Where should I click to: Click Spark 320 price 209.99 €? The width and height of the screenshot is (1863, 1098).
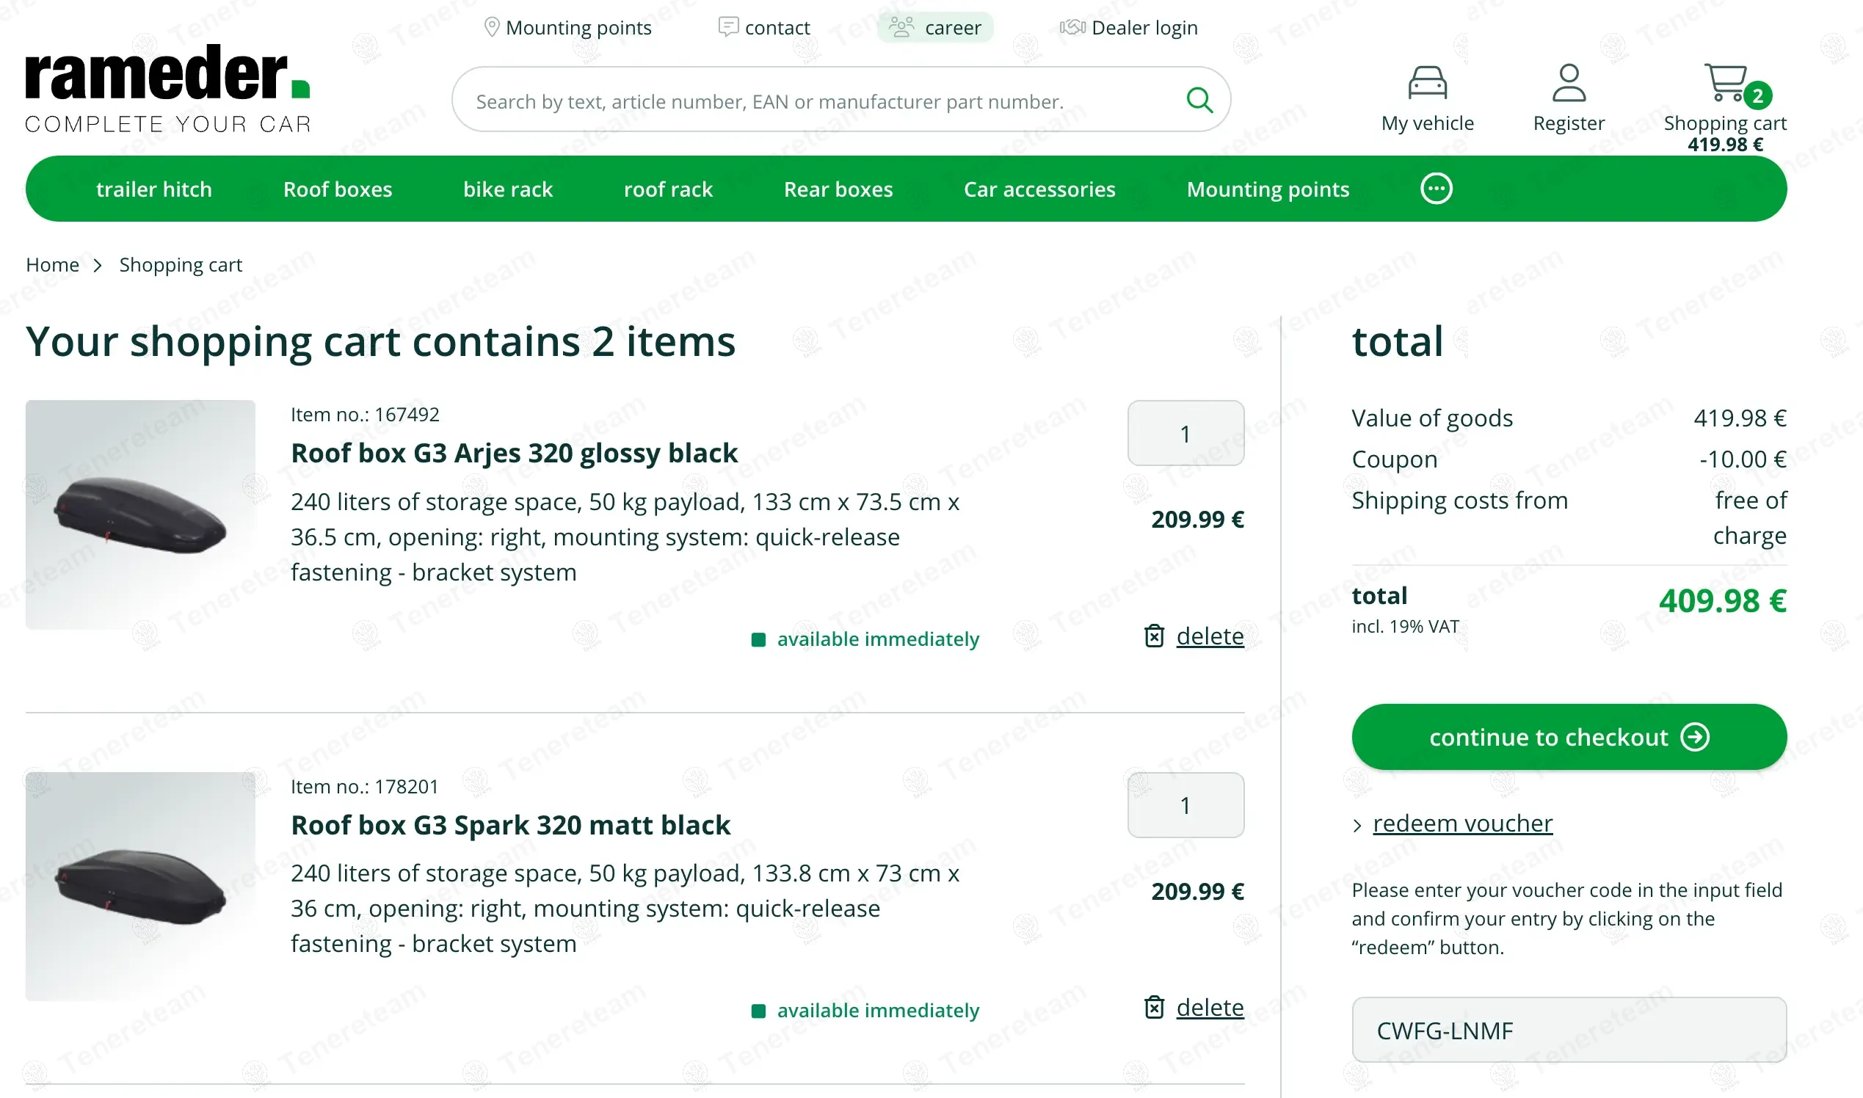click(x=1197, y=891)
